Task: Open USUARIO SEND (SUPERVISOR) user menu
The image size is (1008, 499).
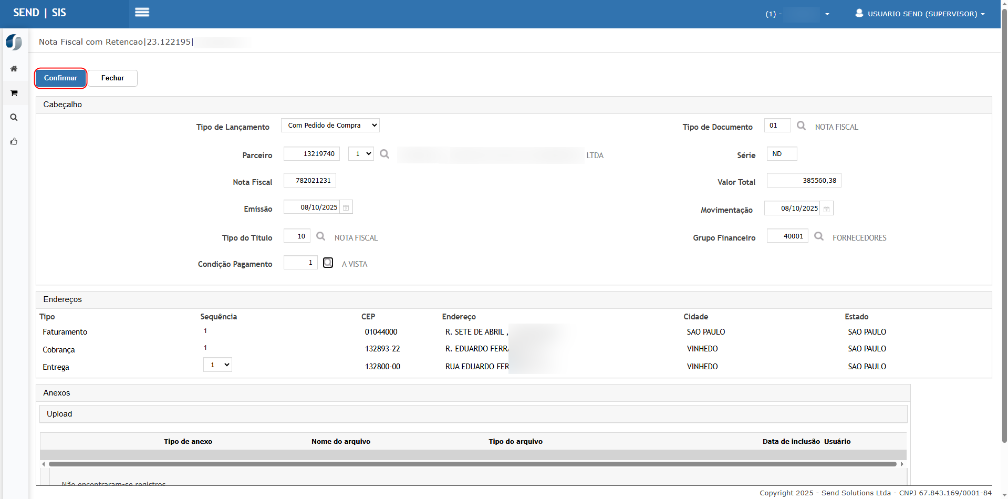Action: tap(920, 14)
